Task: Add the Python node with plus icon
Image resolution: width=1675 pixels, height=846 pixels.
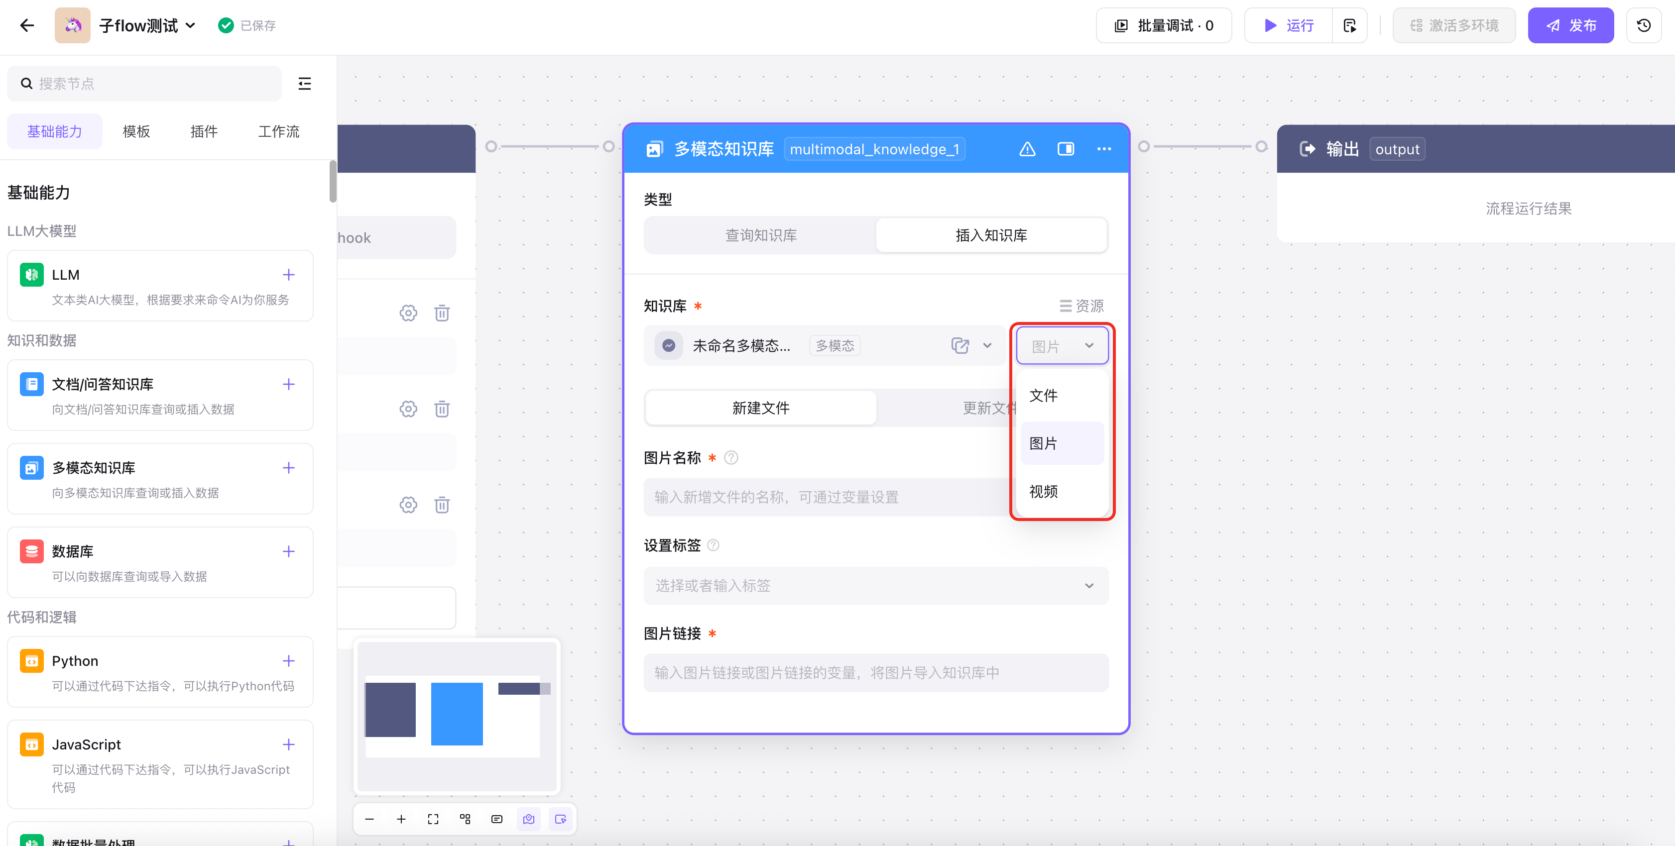Action: point(289,661)
